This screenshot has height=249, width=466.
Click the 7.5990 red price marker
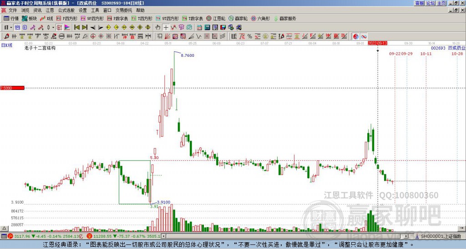[12, 88]
